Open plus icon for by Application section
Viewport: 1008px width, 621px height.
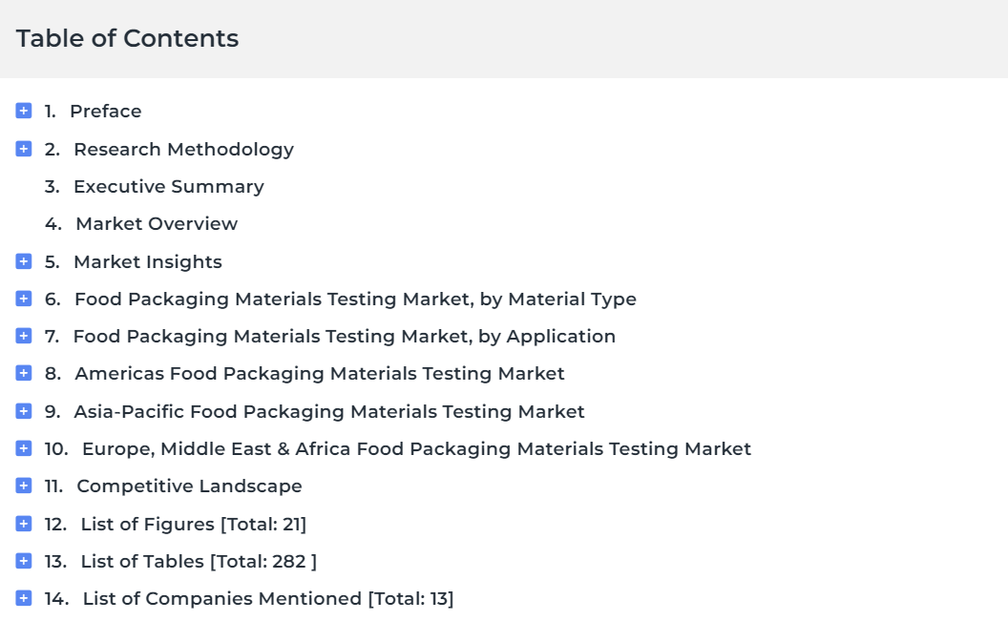point(24,336)
